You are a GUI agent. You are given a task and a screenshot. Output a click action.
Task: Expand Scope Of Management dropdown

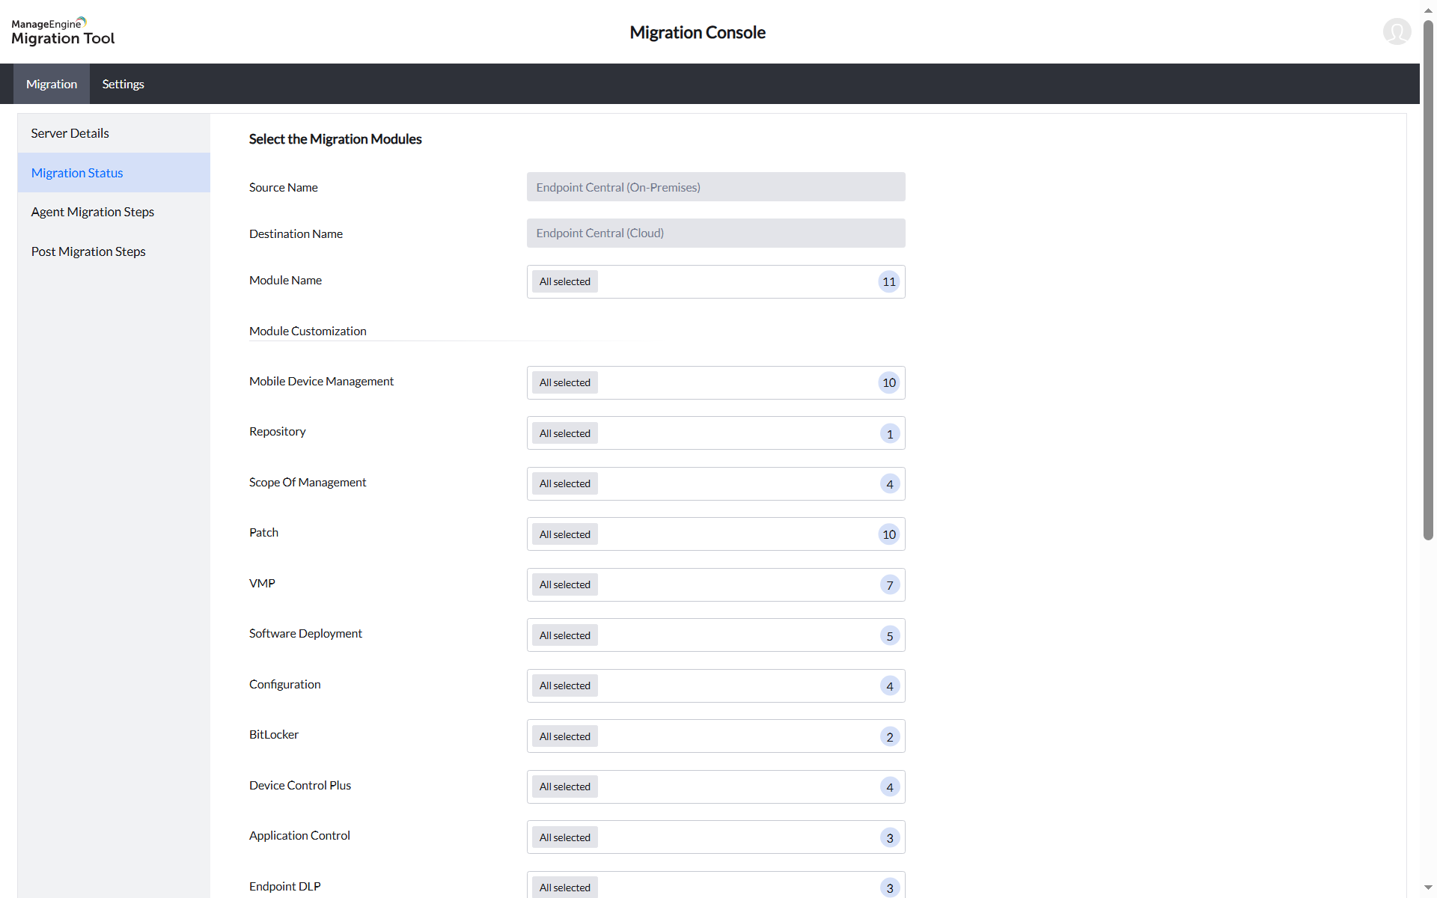tap(716, 483)
